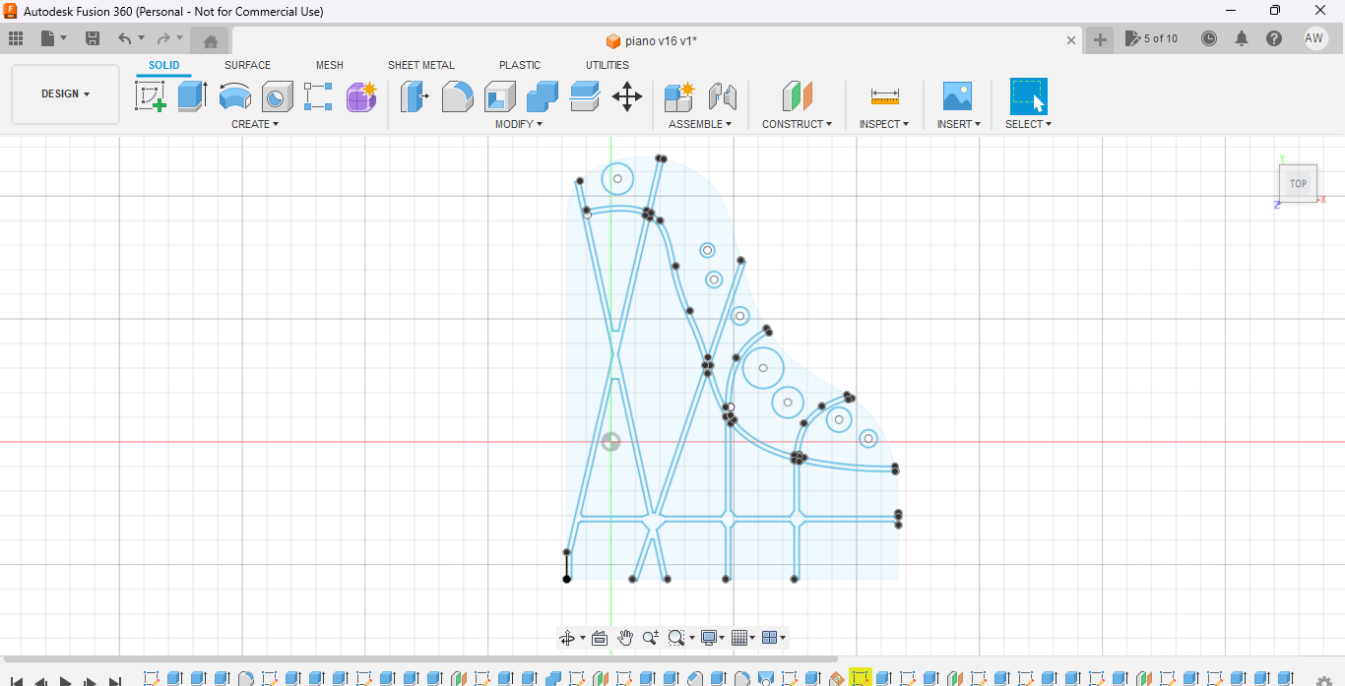The width and height of the screenshot is (1345, 686).
Task: Open the Rectangular Pattern tool
Action: (318, 96)
